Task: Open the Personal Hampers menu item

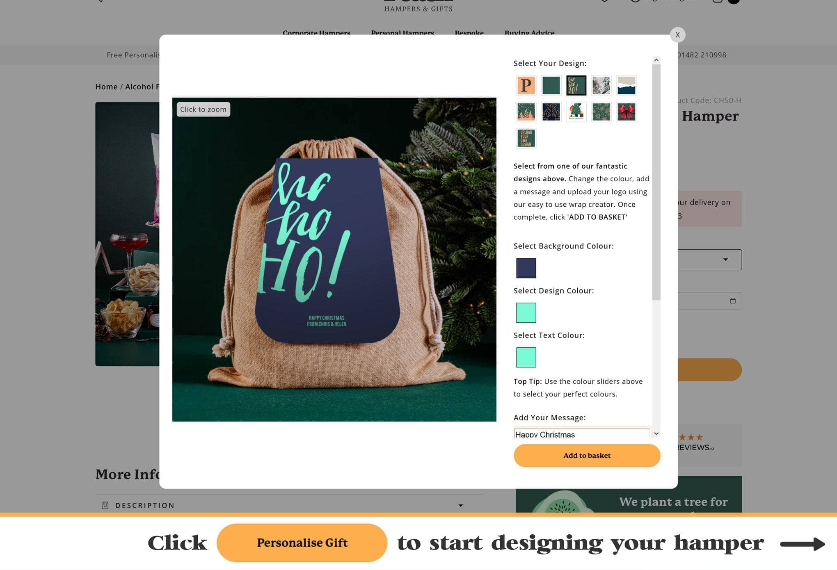Action: click(402, 33)
